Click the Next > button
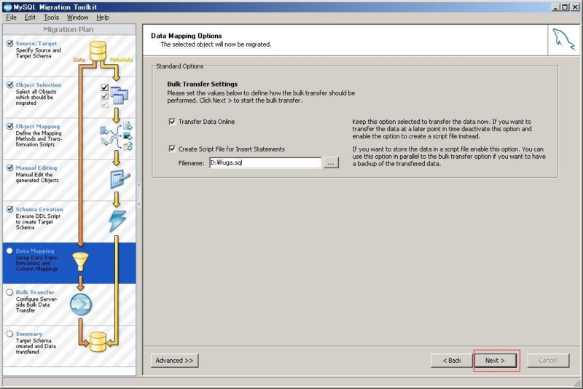The image size is (583, 389). [x=495, y=361]
